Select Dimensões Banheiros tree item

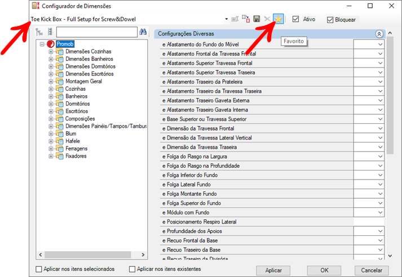(x=89, y=59)
